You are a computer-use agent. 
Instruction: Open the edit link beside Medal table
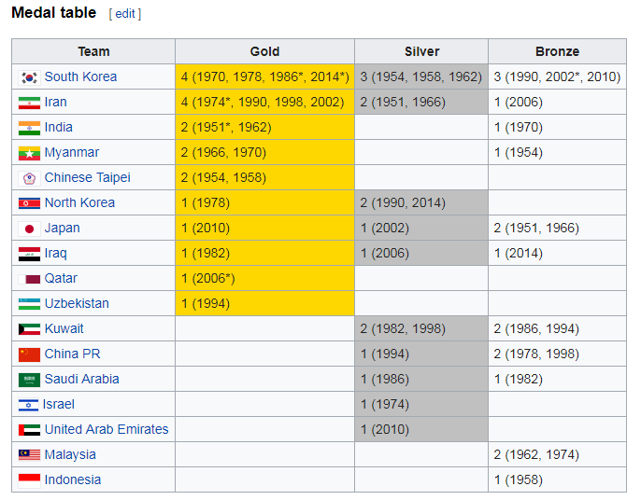[x=125, y=14]
